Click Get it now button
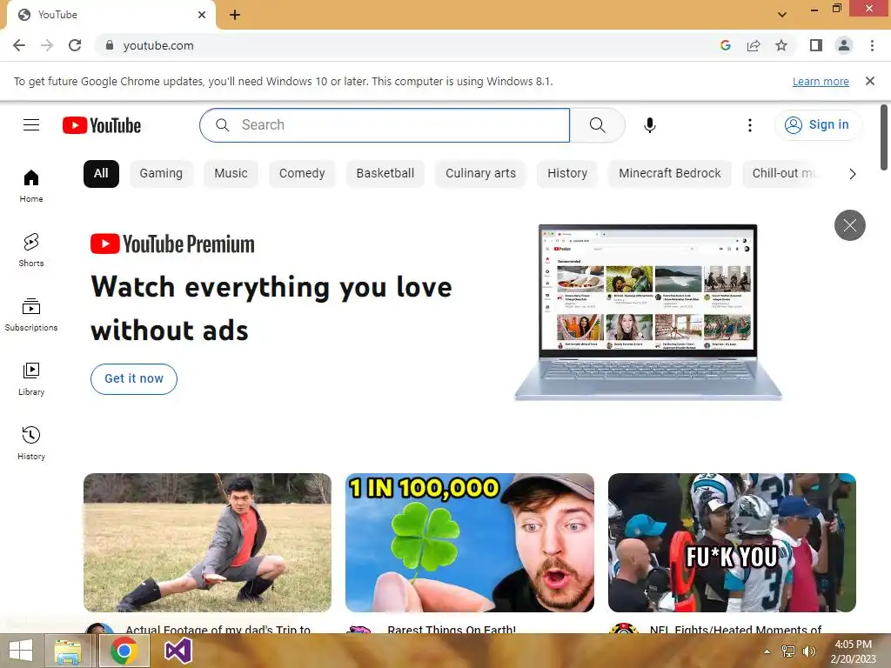The height and width of the screenshot is (668, 891). (134, 379)
